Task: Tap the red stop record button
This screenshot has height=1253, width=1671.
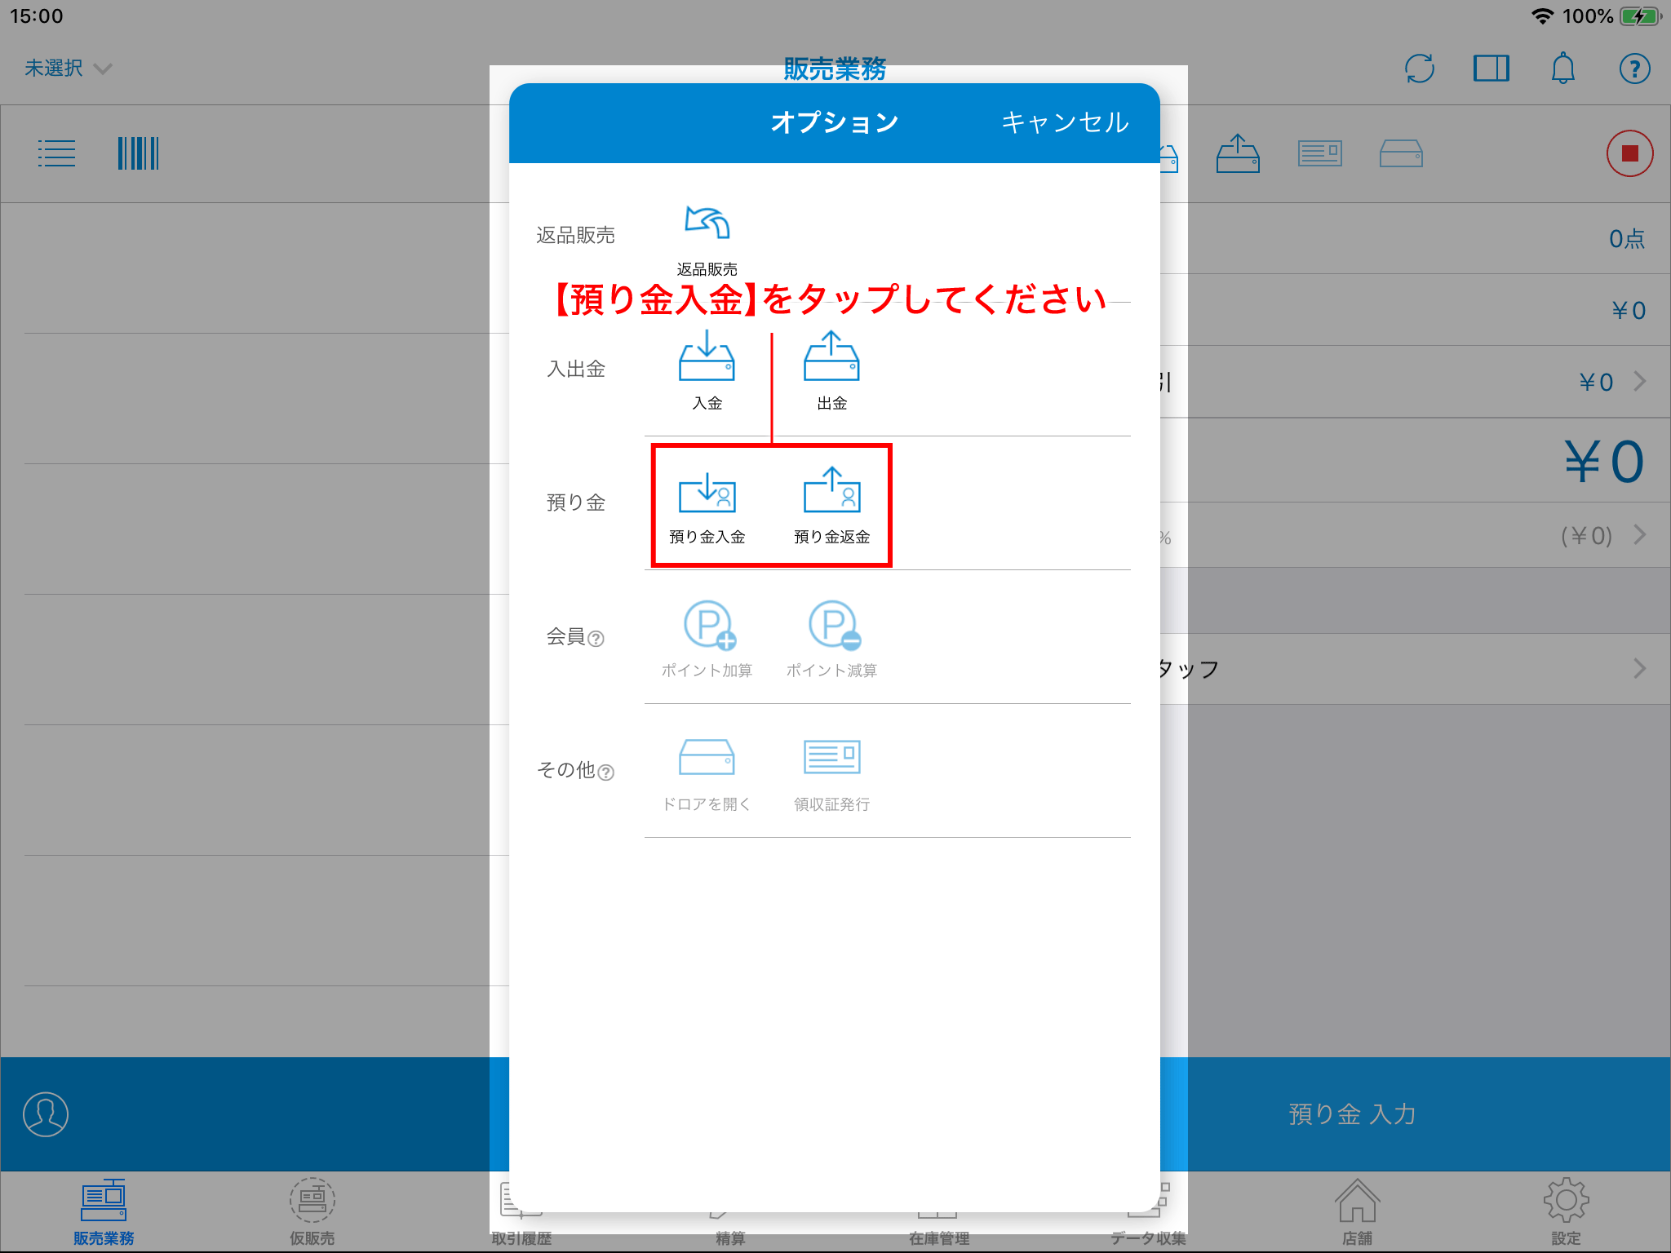Action: pos(1629,153)
